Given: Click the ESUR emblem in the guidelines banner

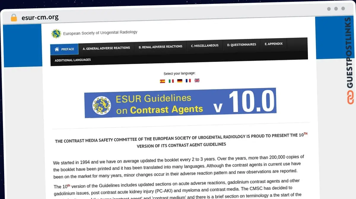Looking at the screenshot, I should click(x=101, y=105).
